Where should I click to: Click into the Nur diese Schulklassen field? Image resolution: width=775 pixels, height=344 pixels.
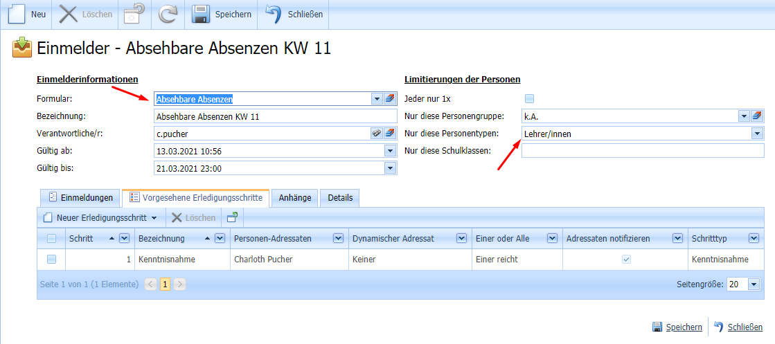[642, 150]
